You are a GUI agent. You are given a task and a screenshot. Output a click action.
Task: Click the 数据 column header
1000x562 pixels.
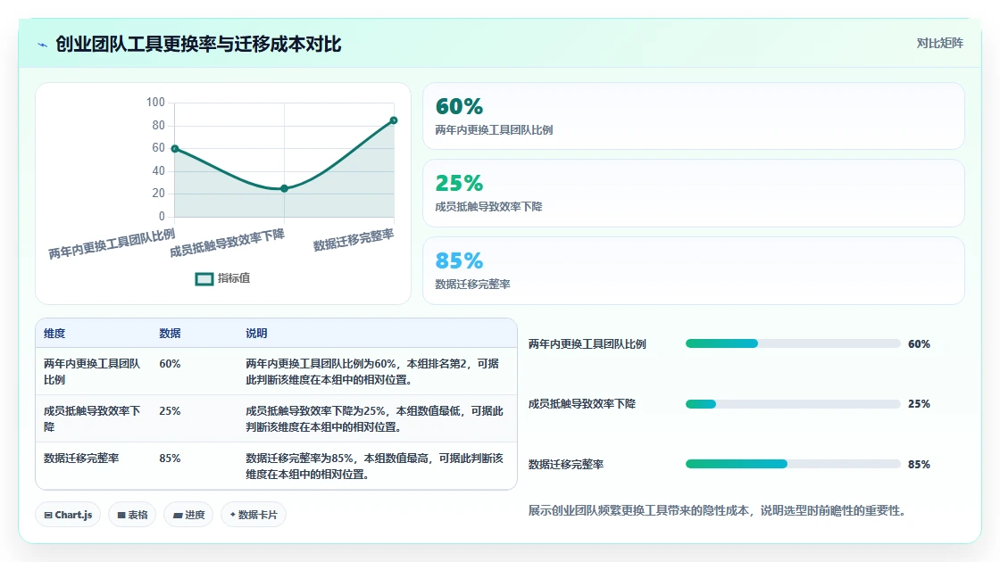(x=170, y=334)
